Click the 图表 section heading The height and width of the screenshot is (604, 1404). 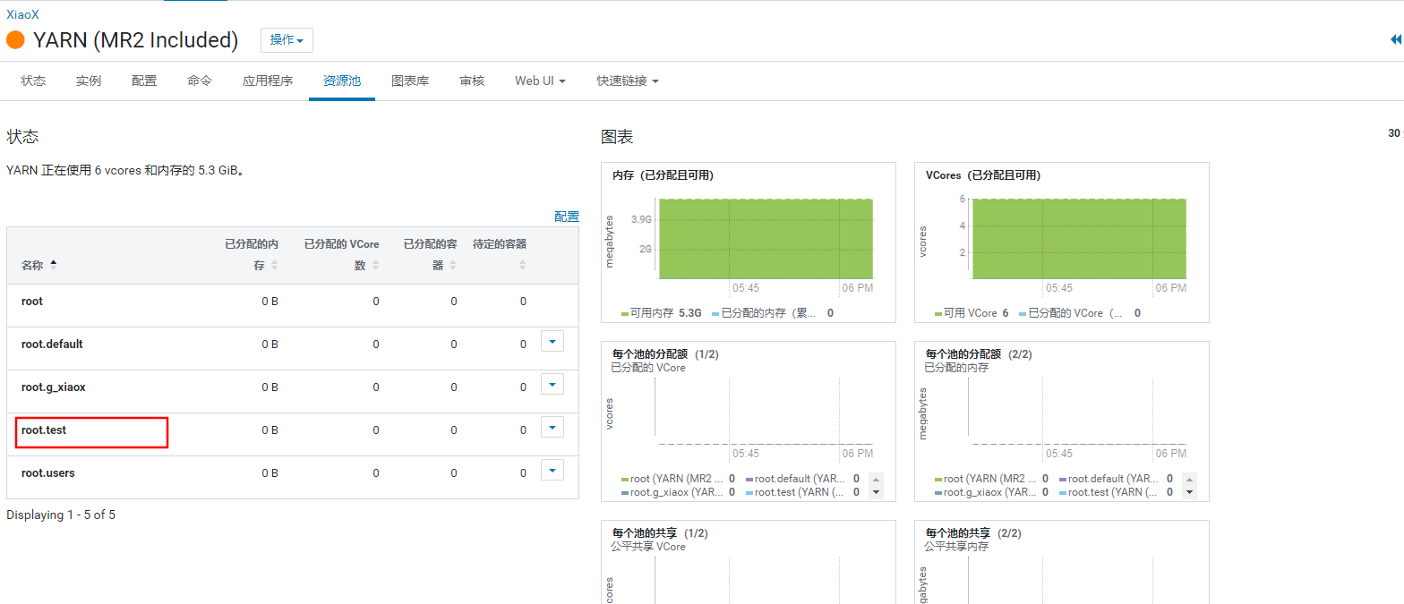tap(617, 137)
